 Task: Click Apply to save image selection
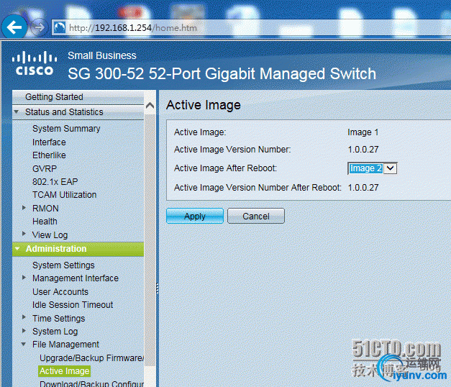pyautogui.click(x=195, y=216)
